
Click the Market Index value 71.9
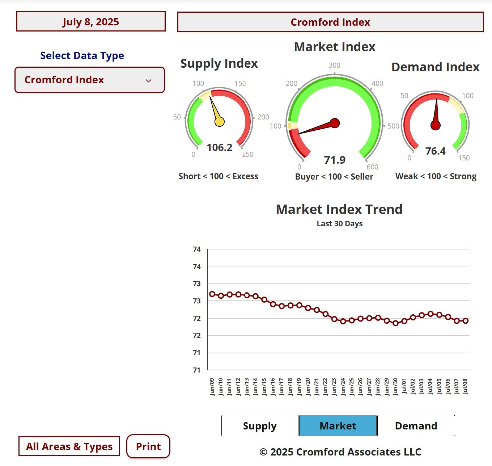[335, 160]
